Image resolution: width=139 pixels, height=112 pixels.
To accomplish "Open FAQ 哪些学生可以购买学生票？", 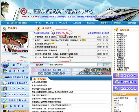I will click(x=42, y=89).
